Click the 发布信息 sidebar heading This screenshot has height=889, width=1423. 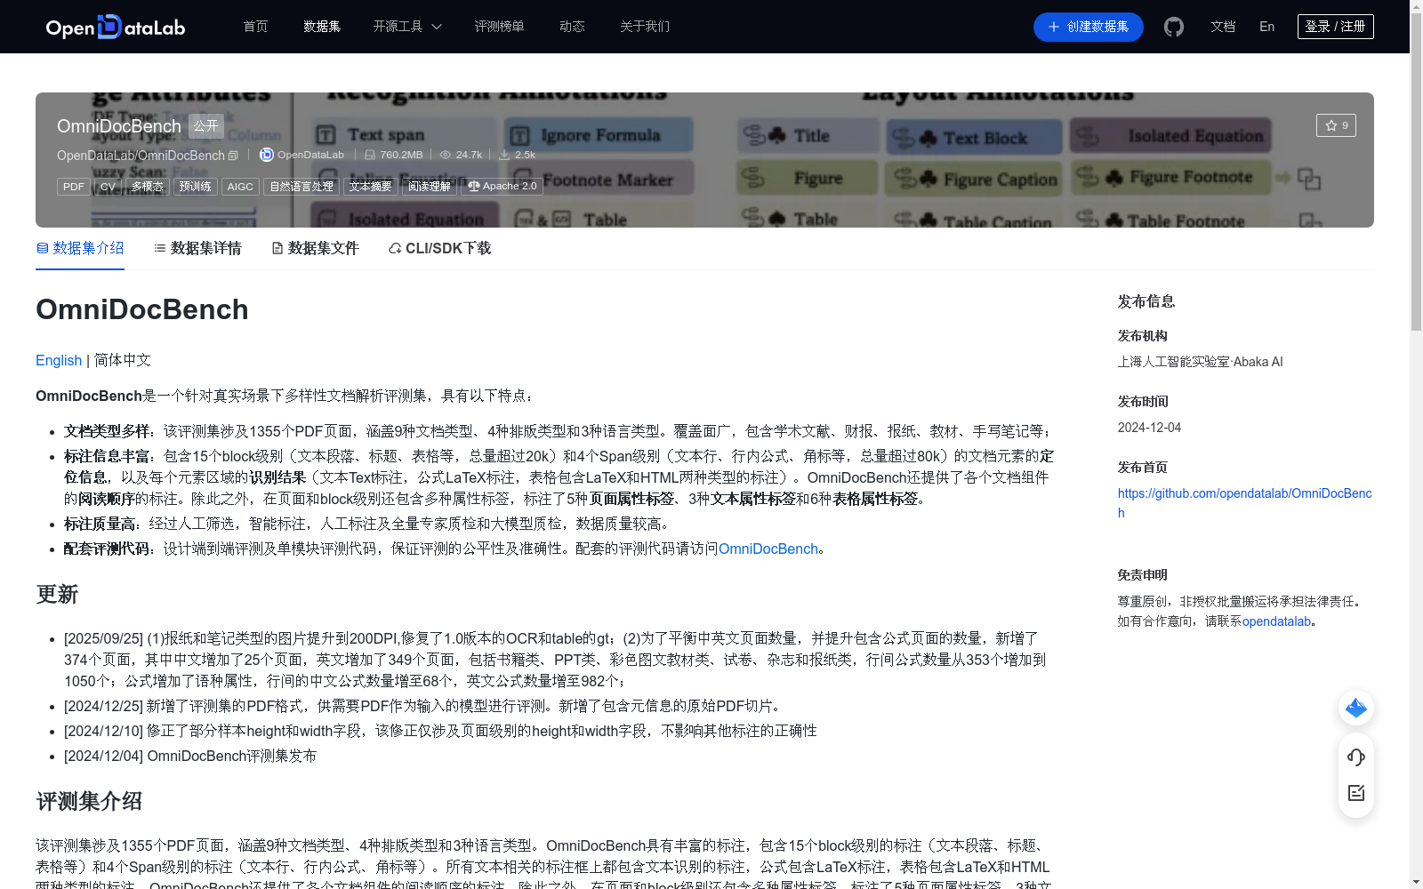1146,301
